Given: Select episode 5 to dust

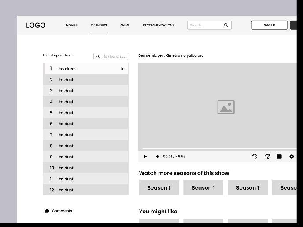Looking at the screenshot, I should [86, 113].
